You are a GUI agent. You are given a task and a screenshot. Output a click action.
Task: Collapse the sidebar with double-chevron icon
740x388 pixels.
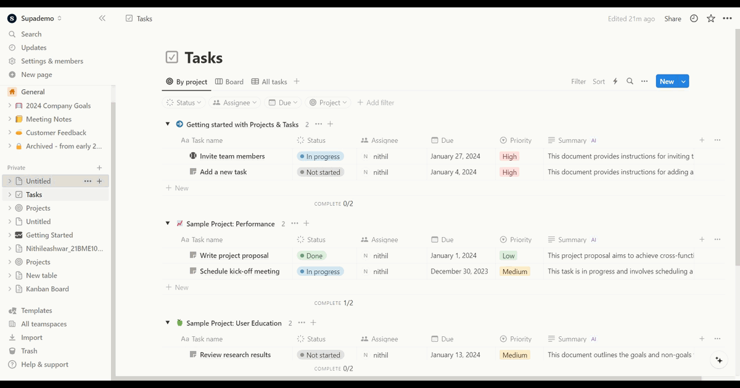point(102,18)
